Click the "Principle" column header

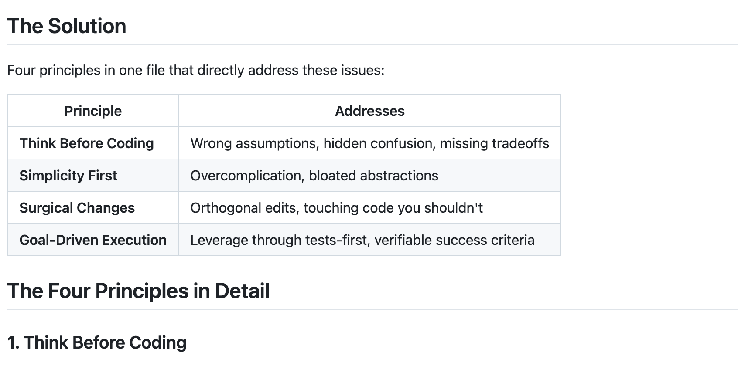(93, 111)
